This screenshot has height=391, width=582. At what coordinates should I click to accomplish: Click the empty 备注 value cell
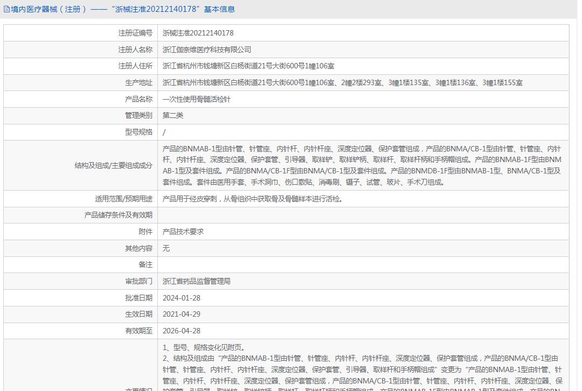coord(363,264)
